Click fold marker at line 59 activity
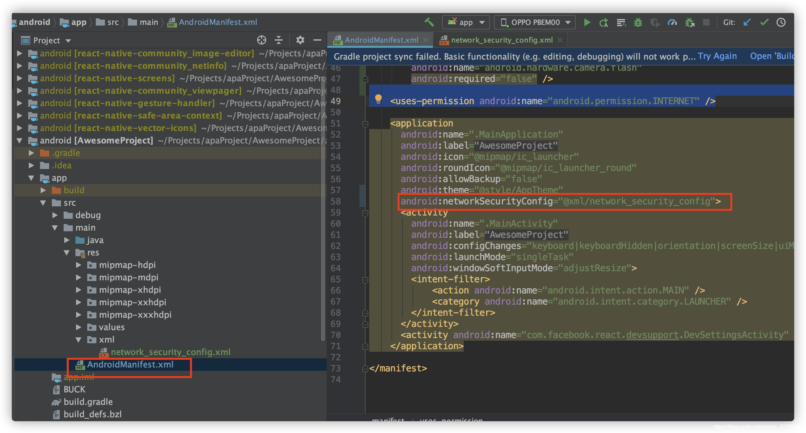806x433 pixels. (x=365, y=213)
